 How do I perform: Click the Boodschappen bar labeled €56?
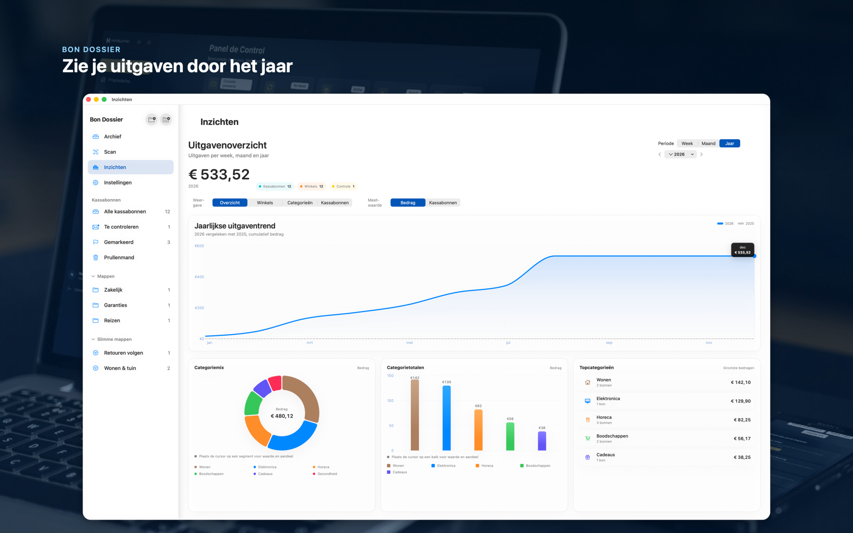pos(510,437)
